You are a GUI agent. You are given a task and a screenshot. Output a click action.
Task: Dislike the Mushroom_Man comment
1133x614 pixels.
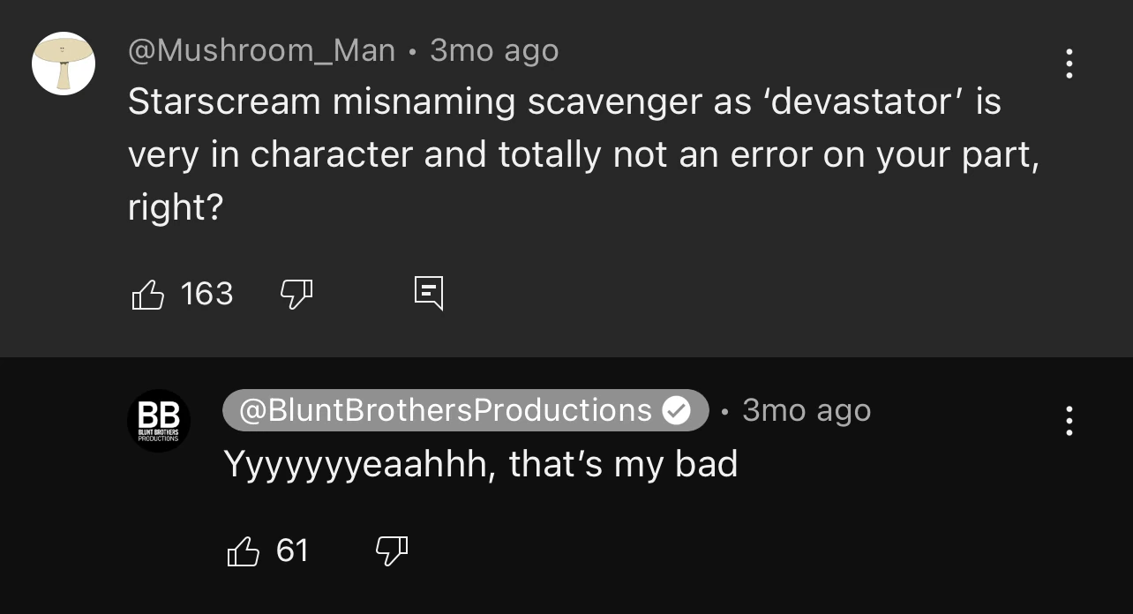point(296,294)
